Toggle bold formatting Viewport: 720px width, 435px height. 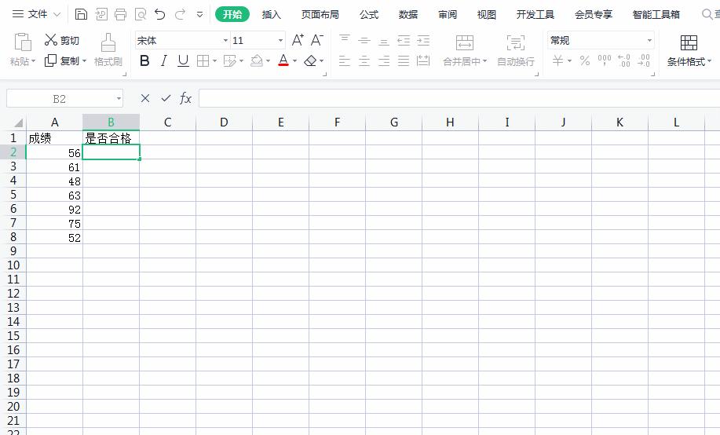[144, 60]
